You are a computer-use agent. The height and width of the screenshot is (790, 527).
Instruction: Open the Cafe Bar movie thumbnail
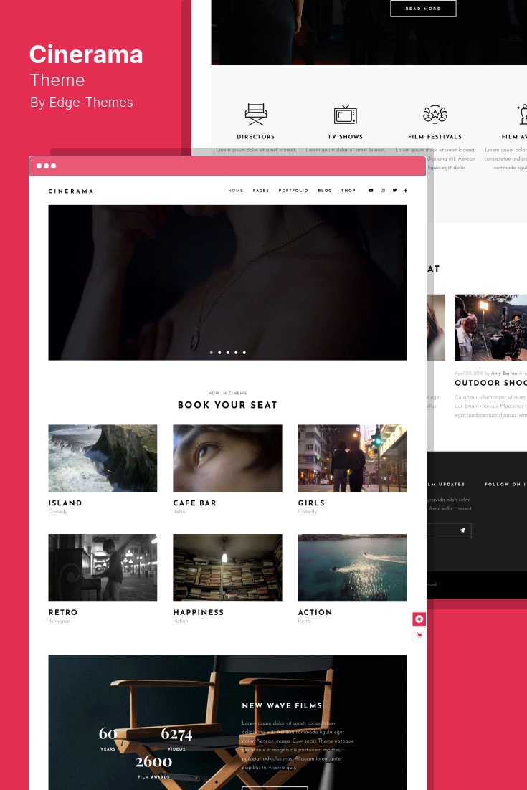pyautogui.click(x=228, y=459)
